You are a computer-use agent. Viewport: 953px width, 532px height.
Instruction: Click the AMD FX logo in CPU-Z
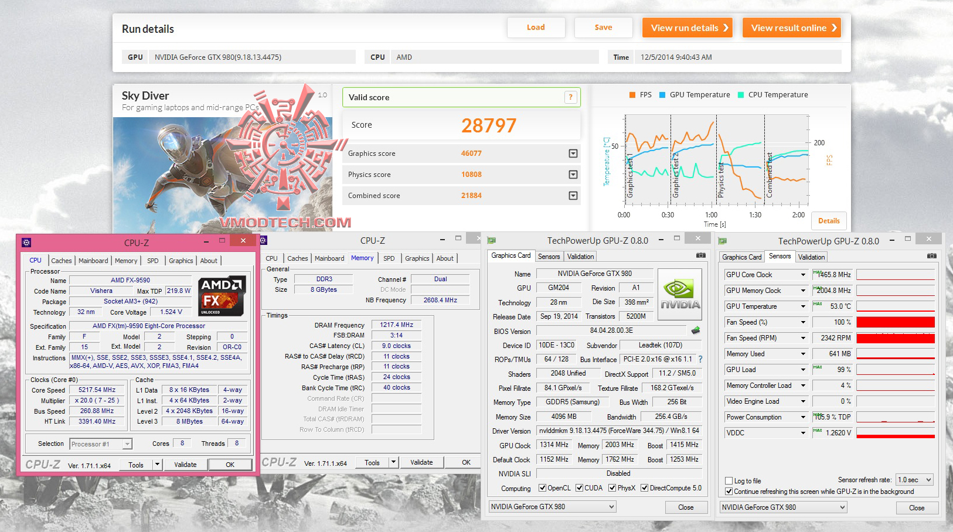[x=222, y=296]
